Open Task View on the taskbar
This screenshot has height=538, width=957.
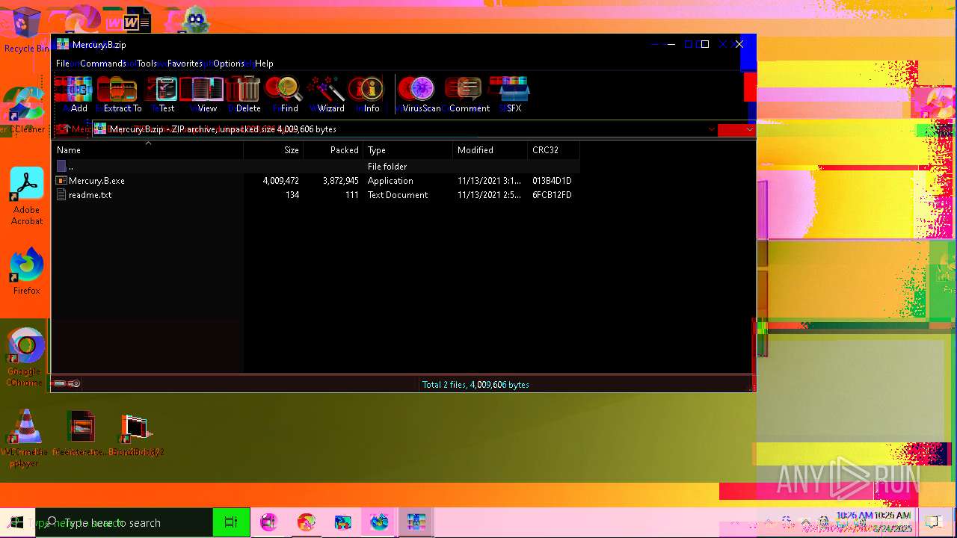pyautogui.click(x=230, y=522)
